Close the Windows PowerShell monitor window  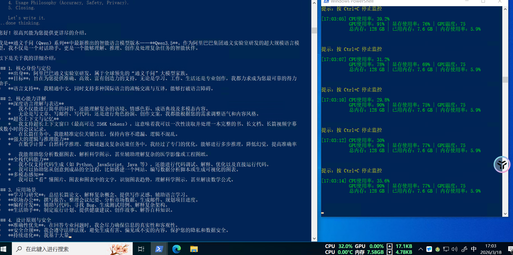click(500, 1)
